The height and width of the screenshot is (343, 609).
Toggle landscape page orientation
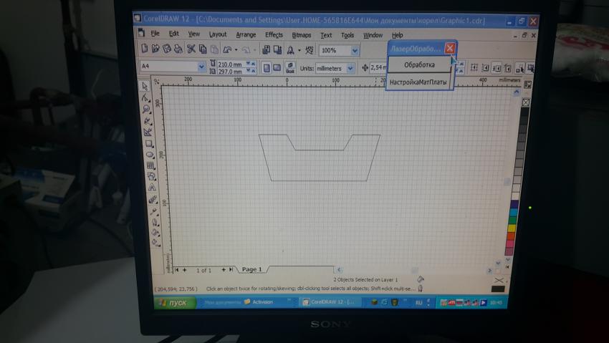277,68
